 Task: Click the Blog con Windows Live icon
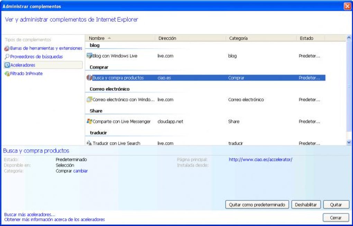[x=89, y=56]
